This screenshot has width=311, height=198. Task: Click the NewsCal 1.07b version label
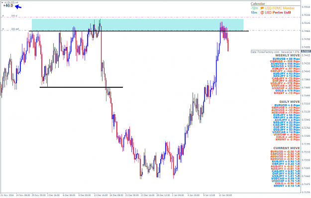pos(291,52)
